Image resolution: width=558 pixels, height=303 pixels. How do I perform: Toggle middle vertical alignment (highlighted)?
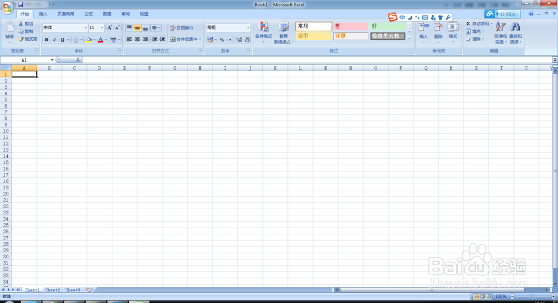137,27
